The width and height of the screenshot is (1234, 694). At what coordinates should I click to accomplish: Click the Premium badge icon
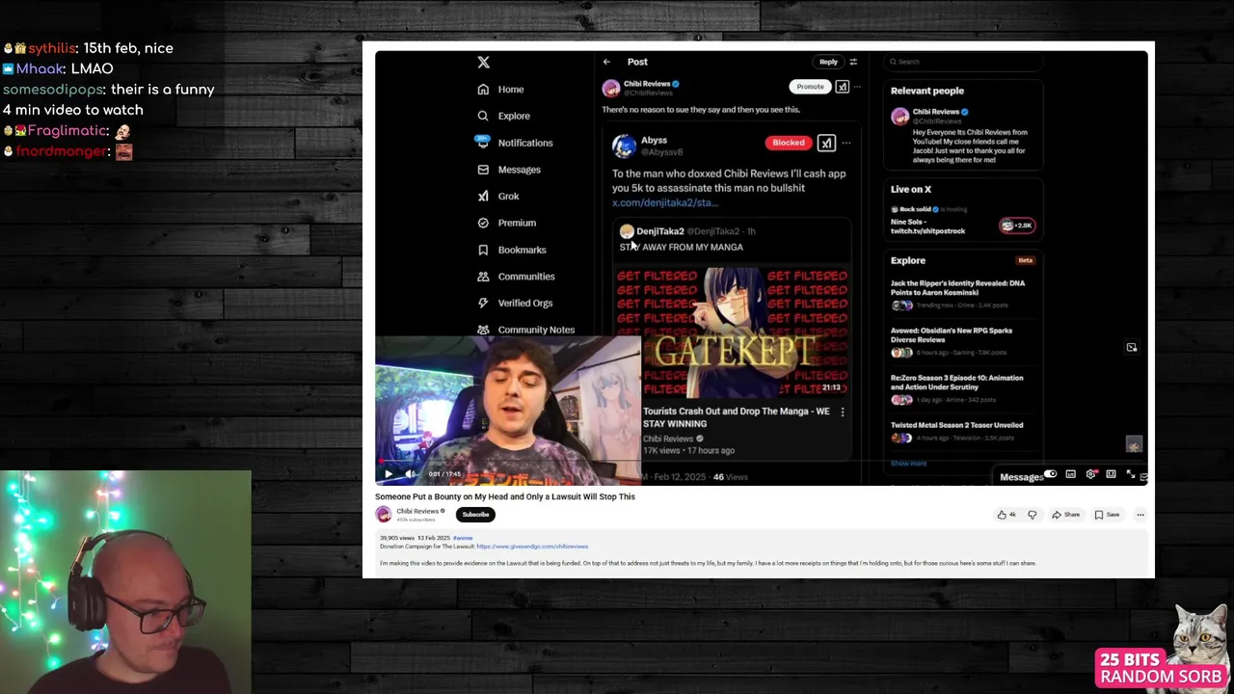pyautogui.click(x=483, y=223)
